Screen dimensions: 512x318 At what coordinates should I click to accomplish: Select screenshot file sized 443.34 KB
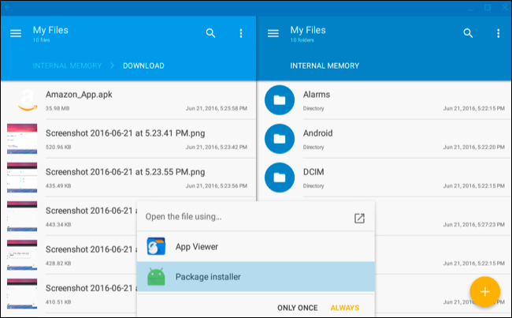tap(69, 216)
